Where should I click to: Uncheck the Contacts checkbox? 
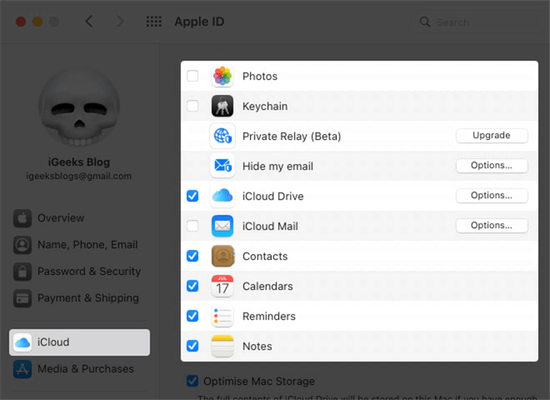pos(192,255)
